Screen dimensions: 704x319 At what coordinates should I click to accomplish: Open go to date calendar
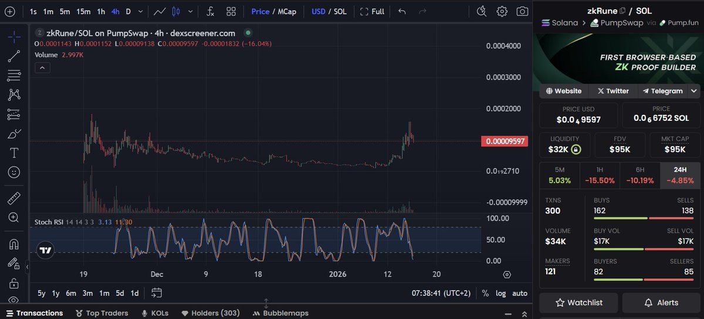[x=156, y=293]
